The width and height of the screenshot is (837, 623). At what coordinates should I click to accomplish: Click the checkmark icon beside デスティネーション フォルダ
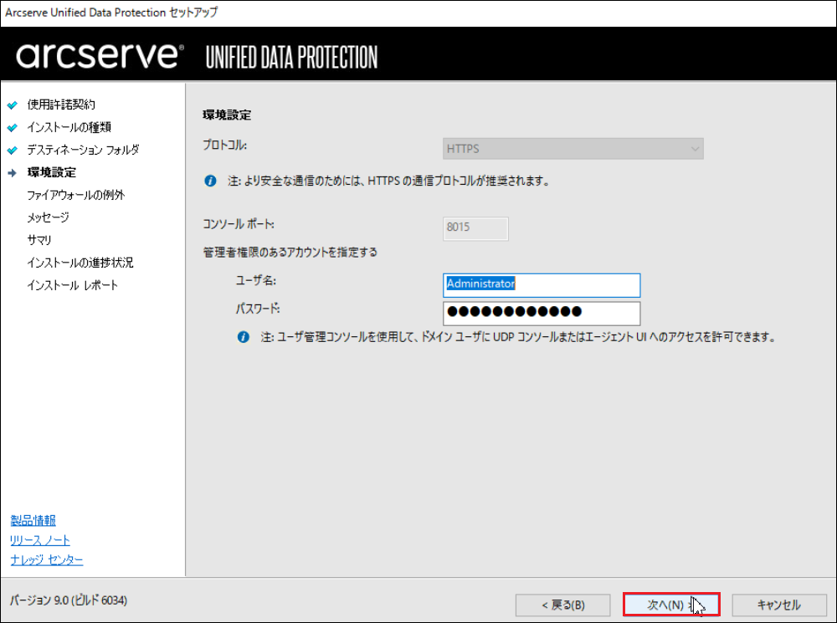pos(13,150)
